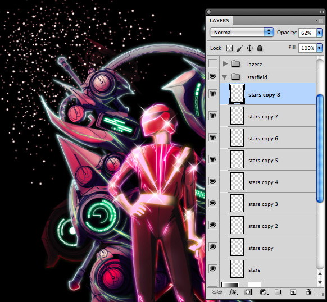The image size is (327, 302).
Task: Click the add layer mask icon
Action: click(248, 292)
